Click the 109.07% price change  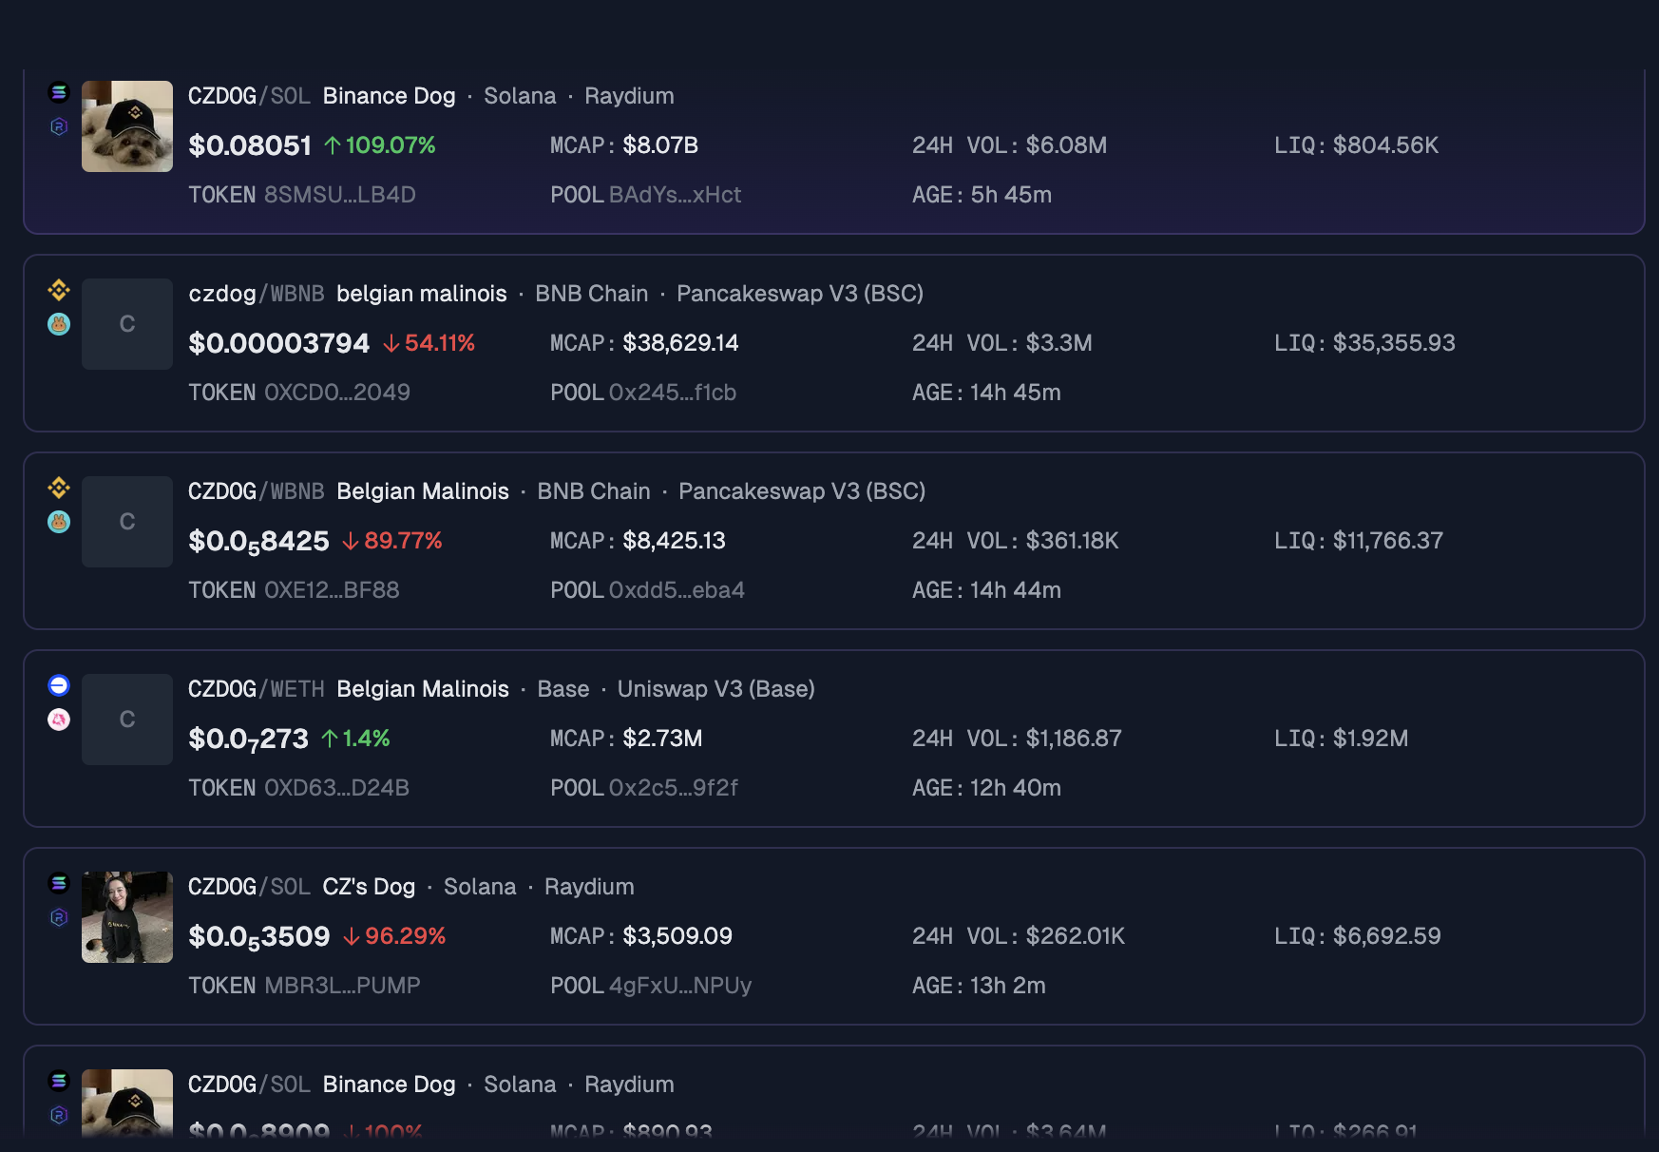380,145
